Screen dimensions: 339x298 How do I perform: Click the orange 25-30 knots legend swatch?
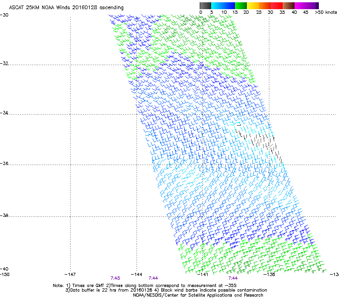265,6
